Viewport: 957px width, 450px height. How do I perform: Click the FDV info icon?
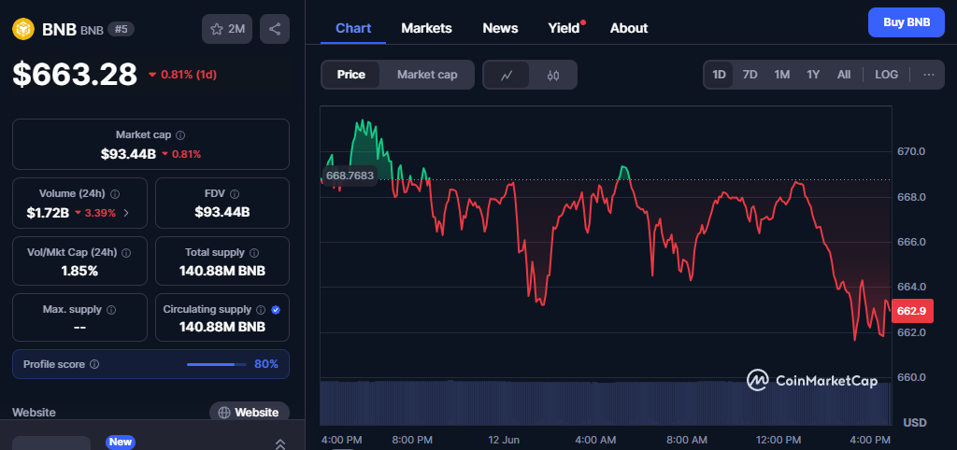tap(235, 194)
